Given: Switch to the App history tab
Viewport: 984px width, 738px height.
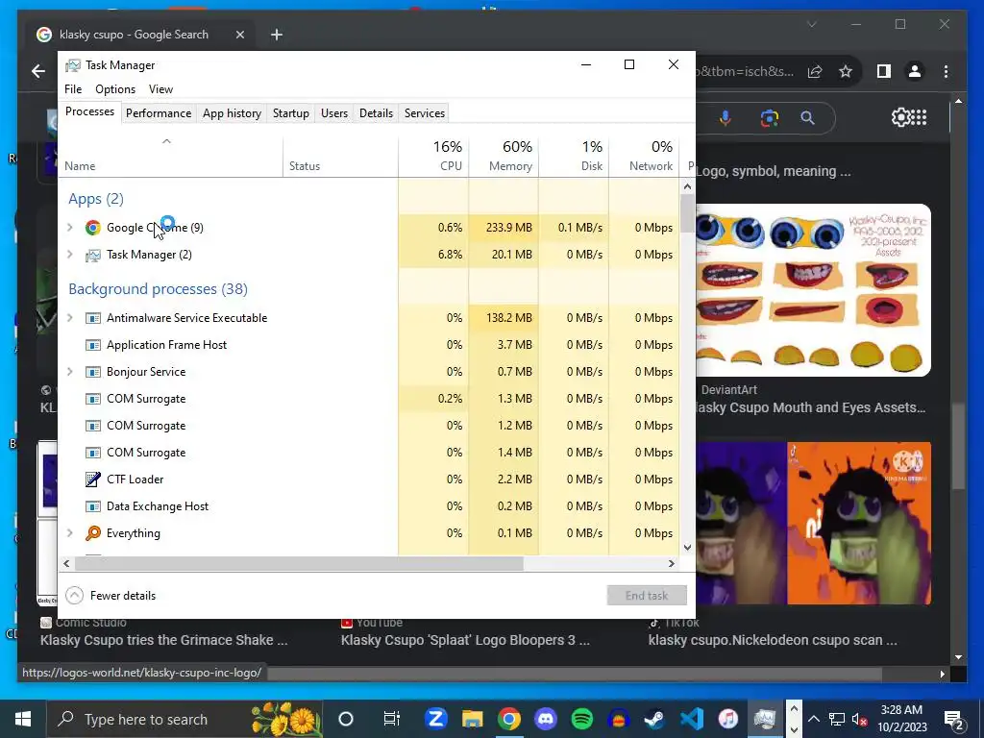Looking at the screenshot, I should 232,113.
